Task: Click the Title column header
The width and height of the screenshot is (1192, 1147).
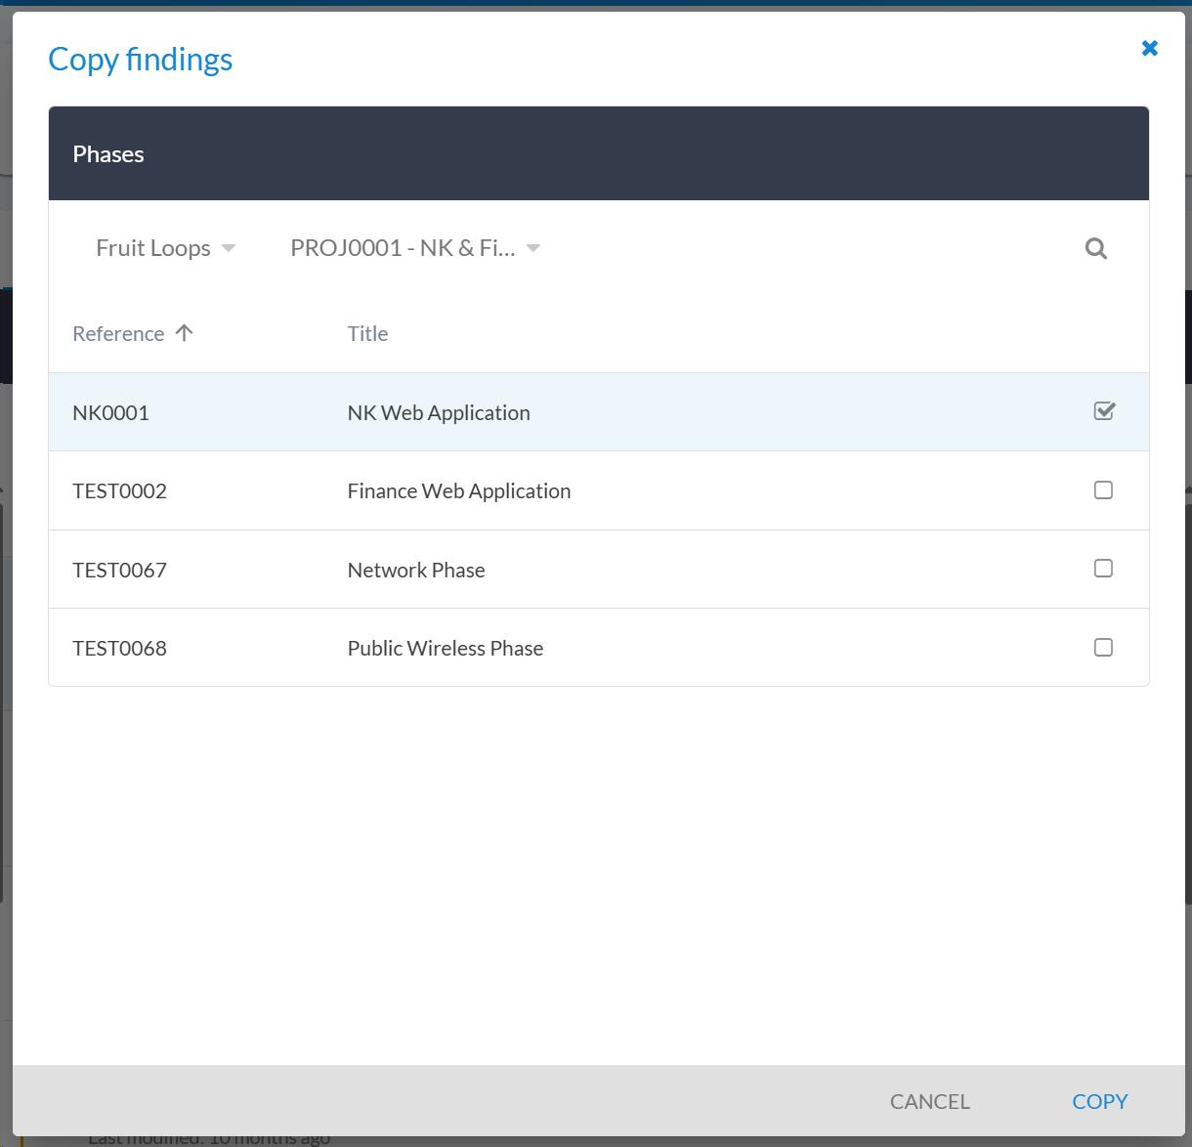Action: click(367, 334)
